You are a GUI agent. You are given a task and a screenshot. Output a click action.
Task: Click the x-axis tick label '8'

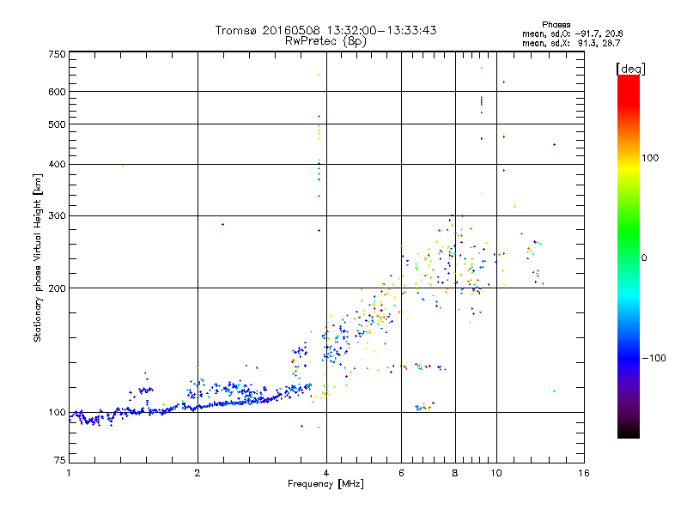(455, 473)
